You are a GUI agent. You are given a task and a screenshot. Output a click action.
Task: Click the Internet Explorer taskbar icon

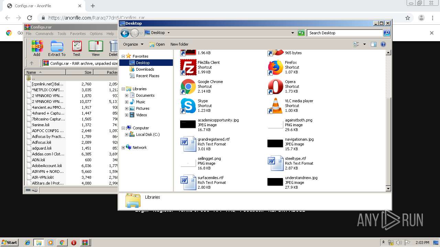point(27,243)
